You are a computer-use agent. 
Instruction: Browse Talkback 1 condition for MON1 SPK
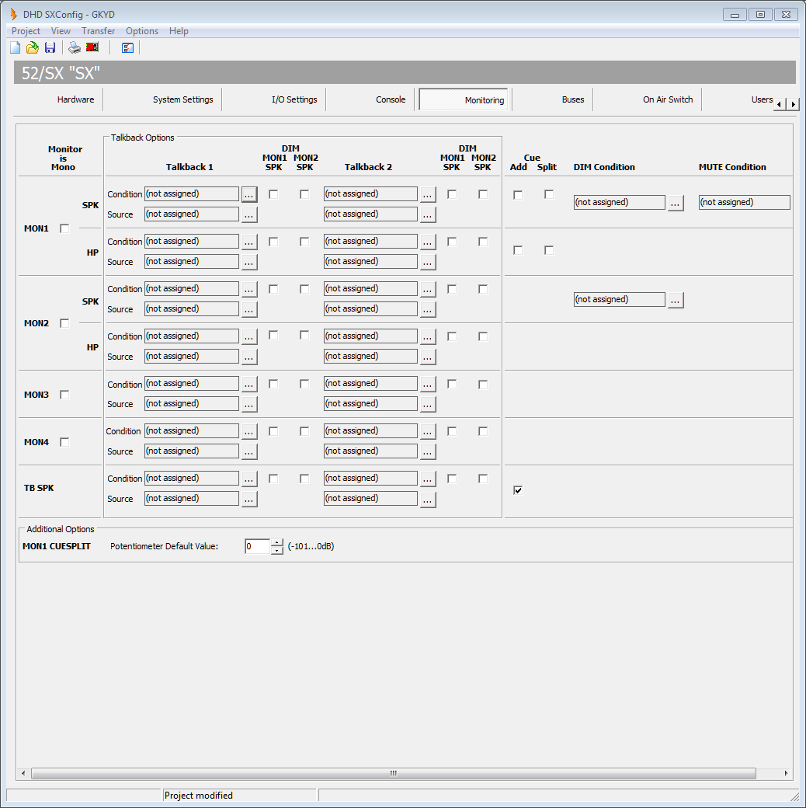click(249, 194)
